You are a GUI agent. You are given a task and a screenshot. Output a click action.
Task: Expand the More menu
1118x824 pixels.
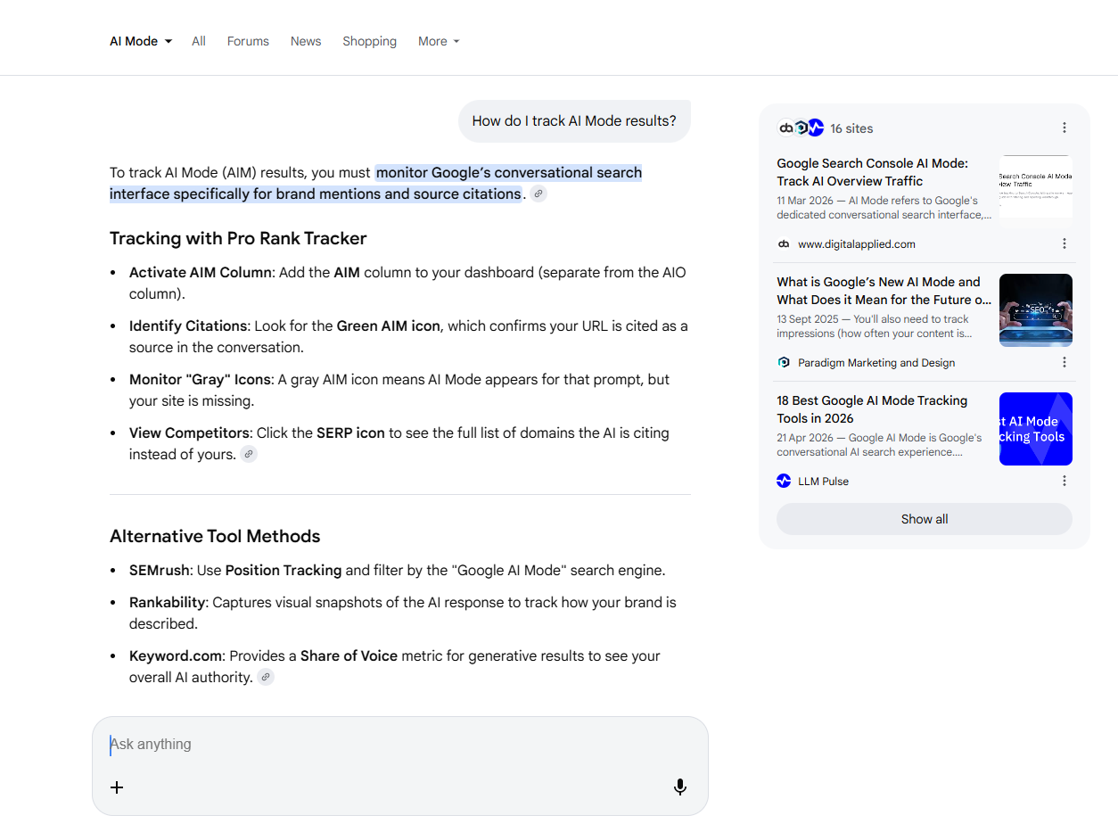(x=439, y=41)
